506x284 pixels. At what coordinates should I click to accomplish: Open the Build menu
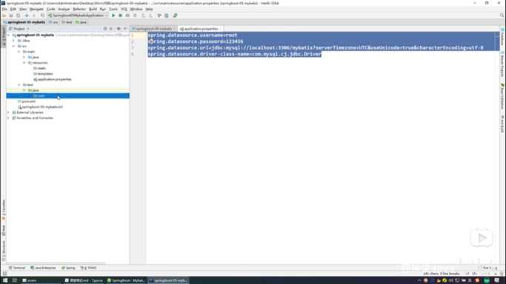(x=93, y=9)
